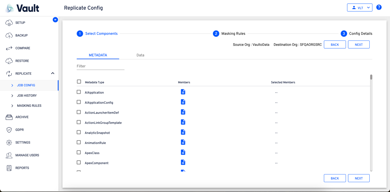390x192 pixels.
Task: Open members document icon for ApexClass
Action: point(183,152)
